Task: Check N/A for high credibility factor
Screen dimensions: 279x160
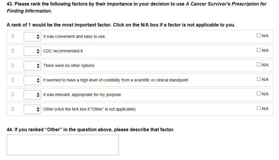Action: pos(259,79)
